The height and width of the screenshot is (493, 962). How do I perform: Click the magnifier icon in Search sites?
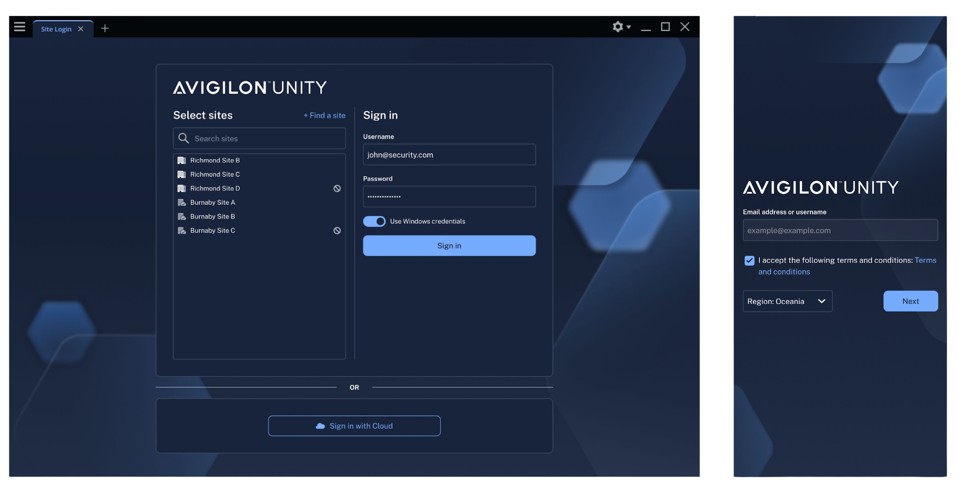click(x=184, y=138)
